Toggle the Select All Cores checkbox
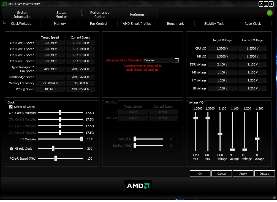Screen dimensions: 277x202 pos(11,107)
